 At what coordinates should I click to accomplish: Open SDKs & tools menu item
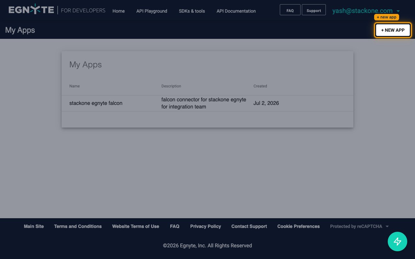pyautogui.click(x=192, y=11)
